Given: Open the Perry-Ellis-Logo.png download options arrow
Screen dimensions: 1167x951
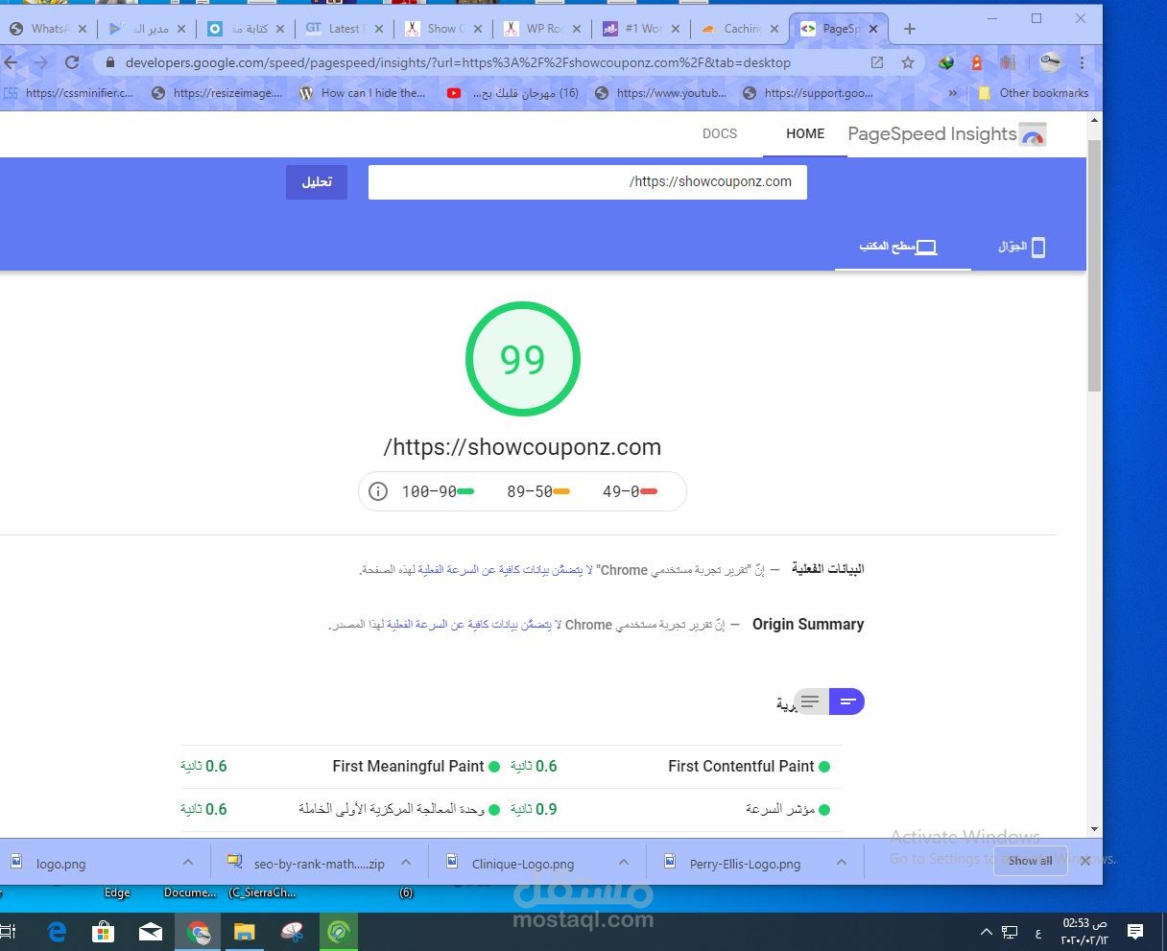Looking at the screenshot, I should coord(842,862).
